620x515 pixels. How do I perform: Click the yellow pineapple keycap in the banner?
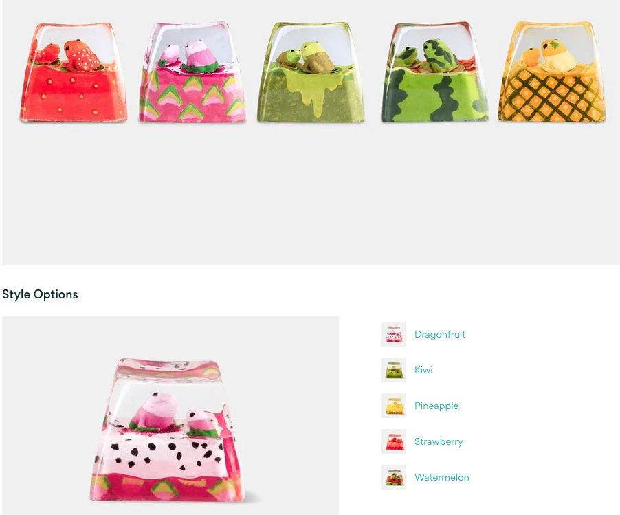pyautogui.click(x=551, y=72)
